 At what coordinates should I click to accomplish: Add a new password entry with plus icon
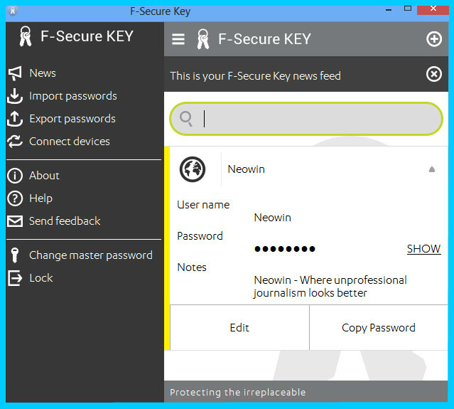click(x=433, y=39)
